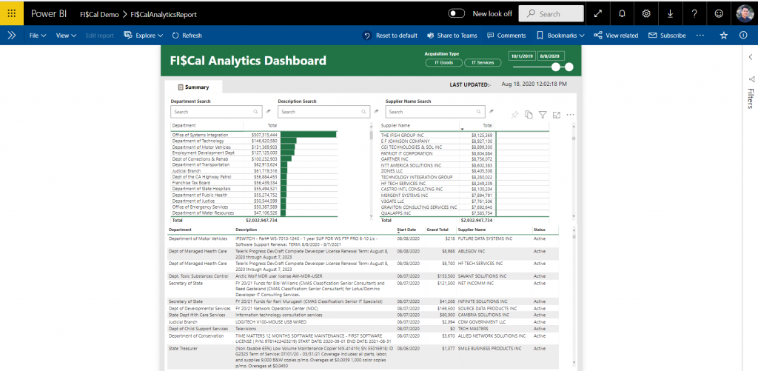Click Share to Teams button
Screen dimensions: 758x371
coord(452,36)
